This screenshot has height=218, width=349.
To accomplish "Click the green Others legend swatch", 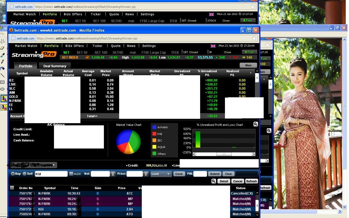I will pyautogui.click(x=154, y=154).
